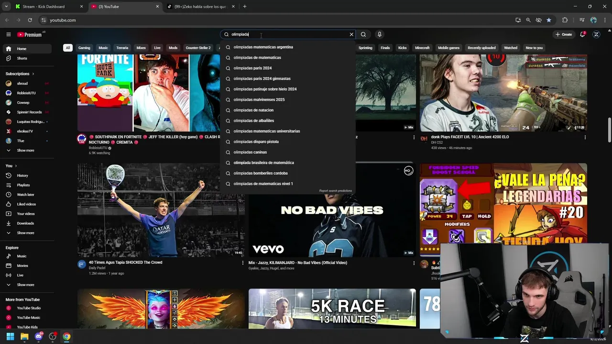The height and width of the screenshot is (344, 612).
Task: Open shroud channel subscription
Action: pos(28,83)
